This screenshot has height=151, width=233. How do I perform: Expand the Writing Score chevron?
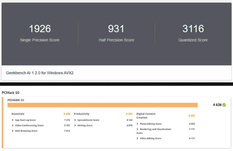point(75,125)
